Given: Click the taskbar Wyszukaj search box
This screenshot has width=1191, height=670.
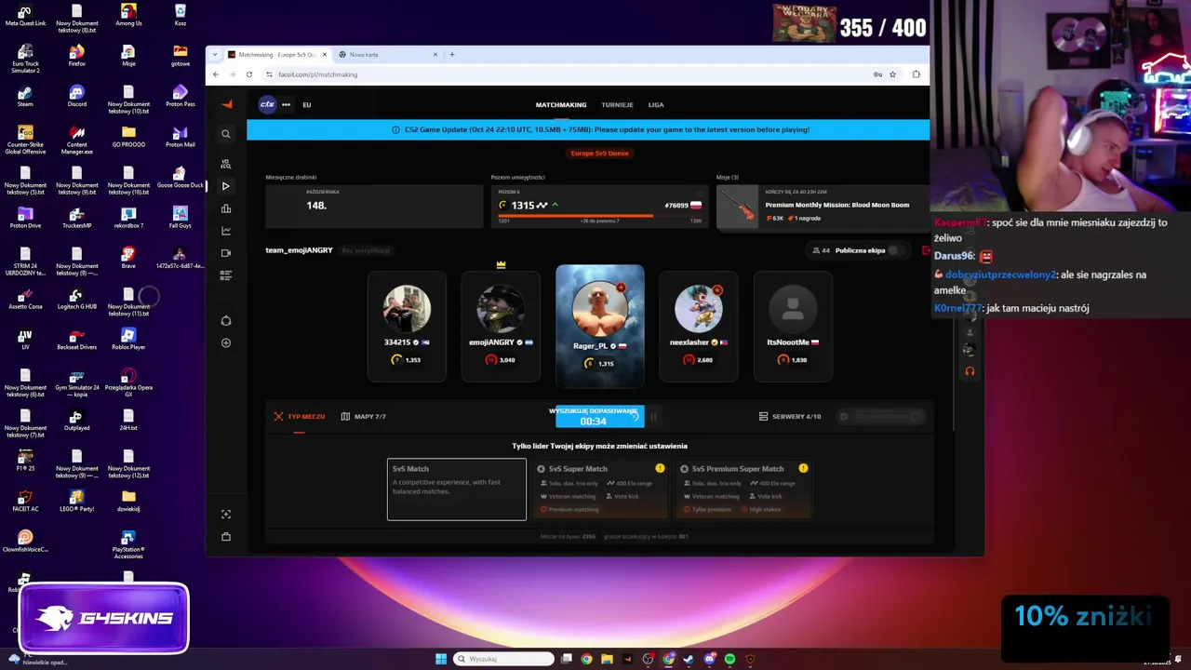Looking at the screenshot, I should tap(504, 659).
